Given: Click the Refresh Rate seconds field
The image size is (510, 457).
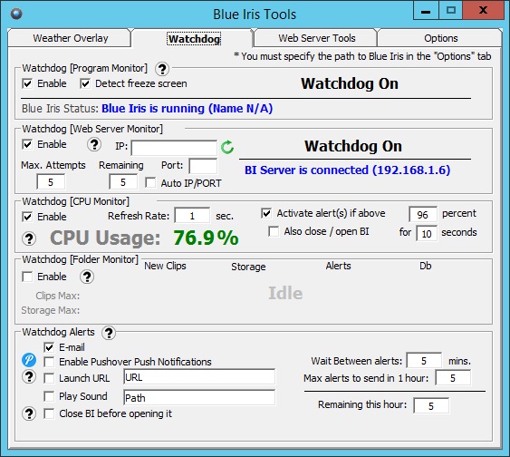Looking at the screenshot, I should tap(192, 216).
